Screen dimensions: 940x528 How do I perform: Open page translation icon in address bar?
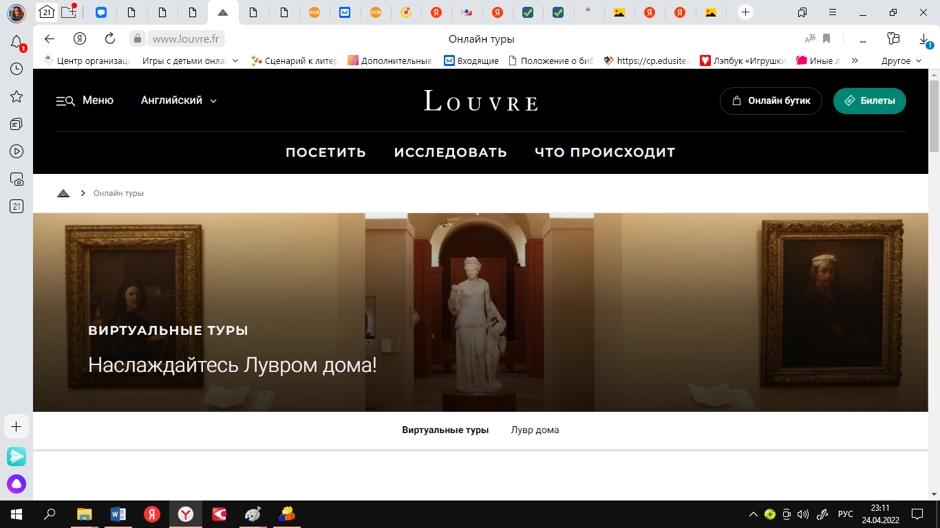coord(811,38)
